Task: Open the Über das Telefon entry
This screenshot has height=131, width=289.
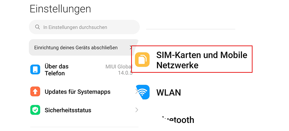Action: [81, 69]
